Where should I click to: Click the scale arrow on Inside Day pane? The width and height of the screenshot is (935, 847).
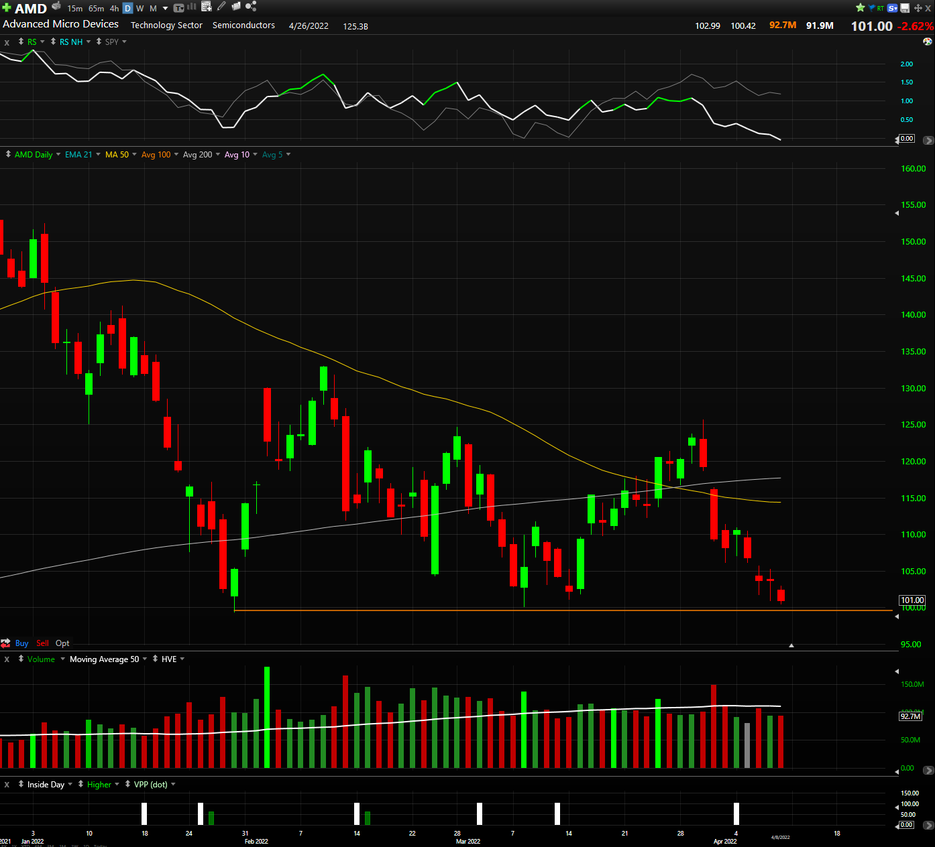[928, 826]
